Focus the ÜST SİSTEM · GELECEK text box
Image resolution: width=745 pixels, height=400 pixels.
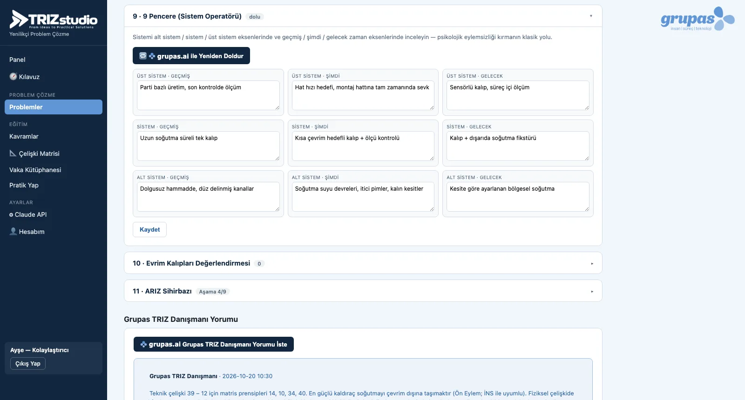point(518,95)
